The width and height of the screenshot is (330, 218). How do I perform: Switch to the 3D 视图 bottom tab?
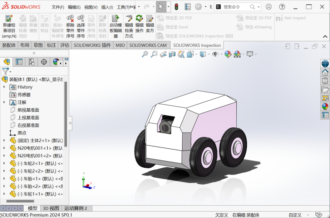(51, 208)
